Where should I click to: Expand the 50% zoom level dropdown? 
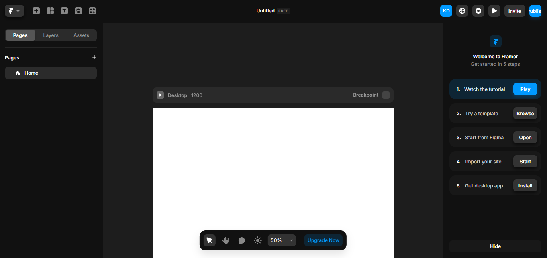[282, 240]
